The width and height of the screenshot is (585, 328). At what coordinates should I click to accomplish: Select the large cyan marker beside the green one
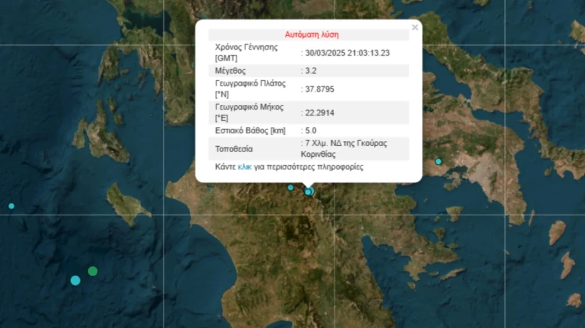[76, 280]
